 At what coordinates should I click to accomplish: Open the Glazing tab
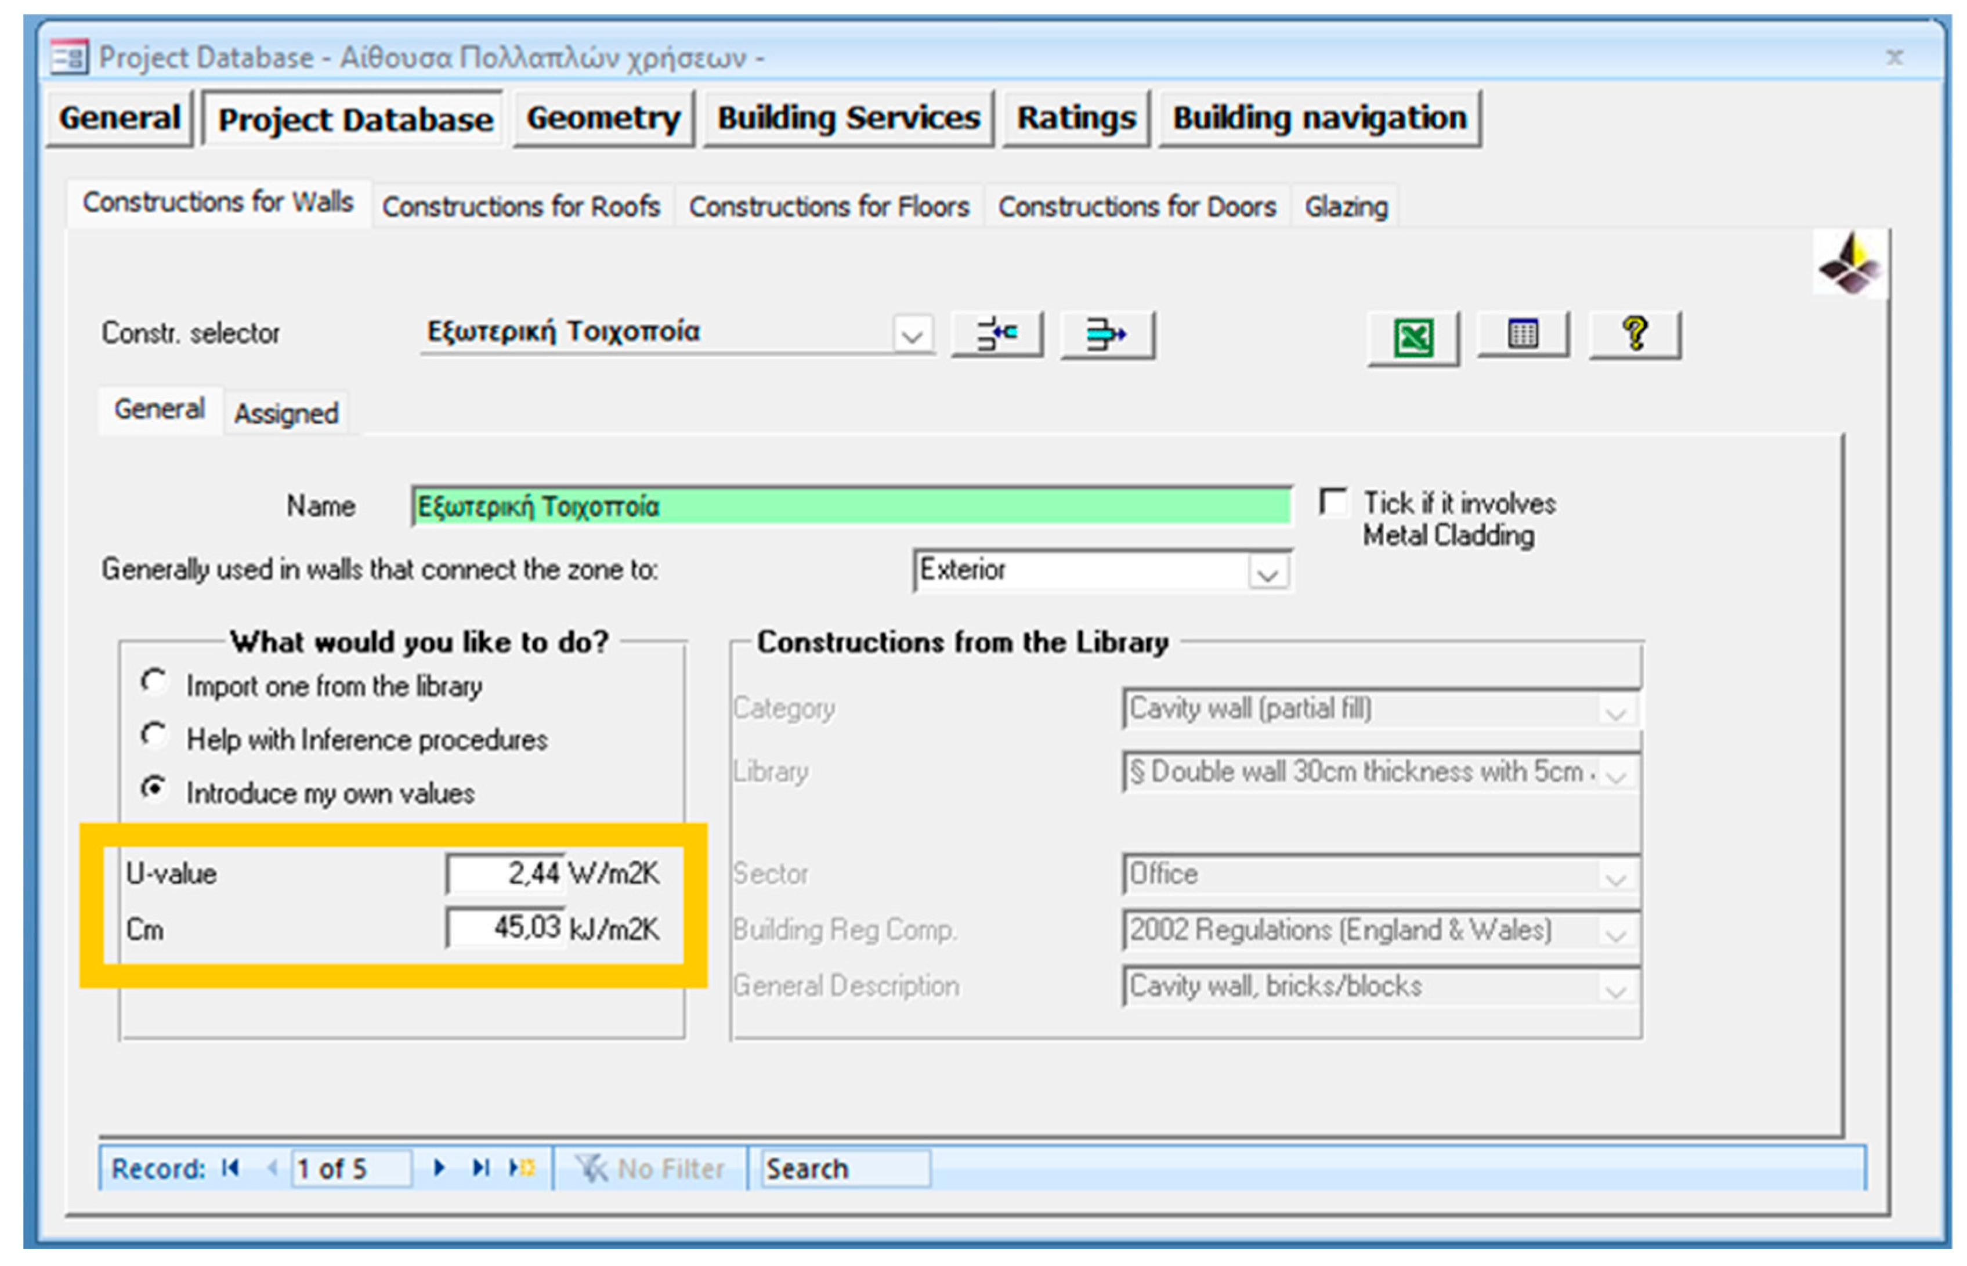pos(1345,207)
